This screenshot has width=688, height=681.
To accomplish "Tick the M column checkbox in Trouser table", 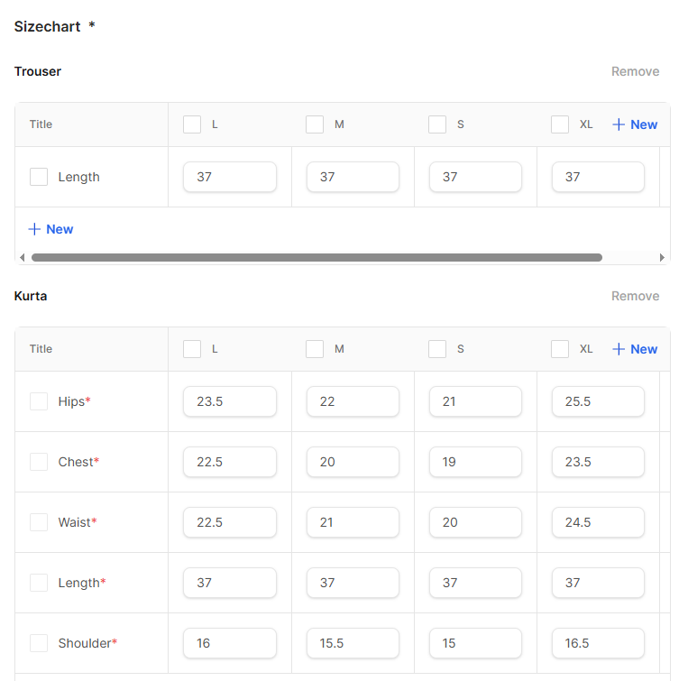I will click(315, 124).
